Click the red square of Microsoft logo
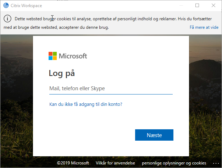The width and height of the screenshot is (222, 168). pos(50,54)
